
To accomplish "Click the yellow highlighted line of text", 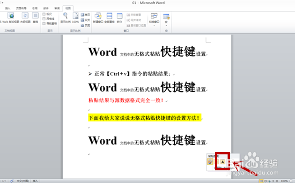I will (145, 118).
